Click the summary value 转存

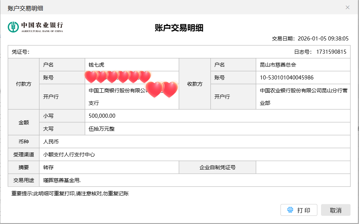coord(48,167)
